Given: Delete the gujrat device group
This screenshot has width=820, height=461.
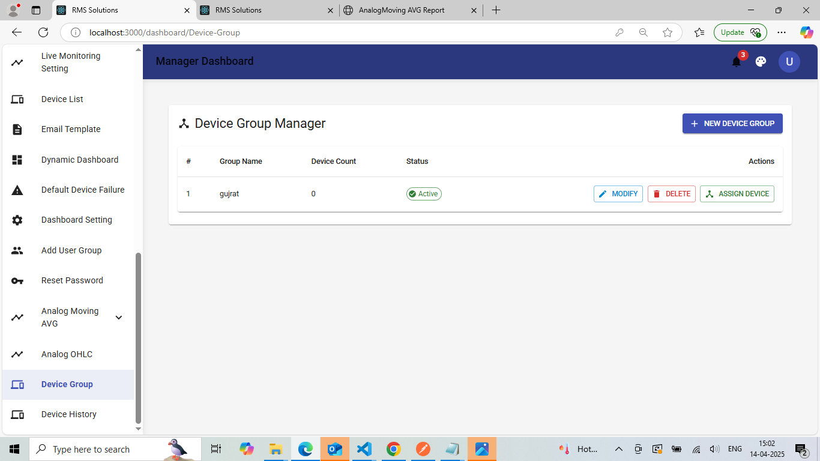Looking at the screenshot, I should (x=672, y=194).
